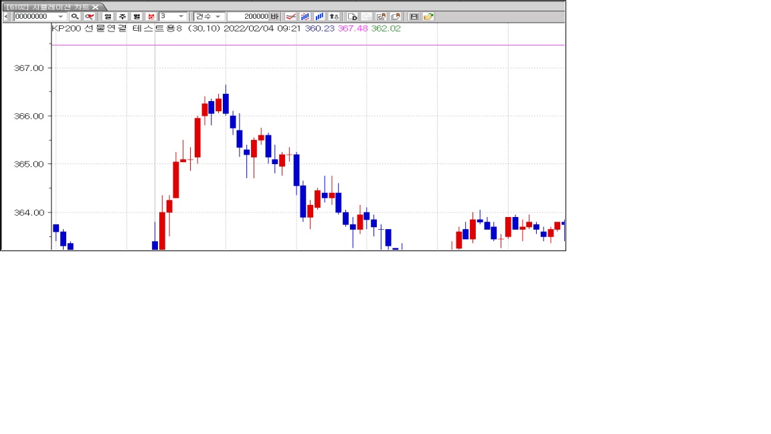Select the [6102] 시뮬레이션 차트 tab
Screen dimensions: 771x434
[x=47, y=7]
